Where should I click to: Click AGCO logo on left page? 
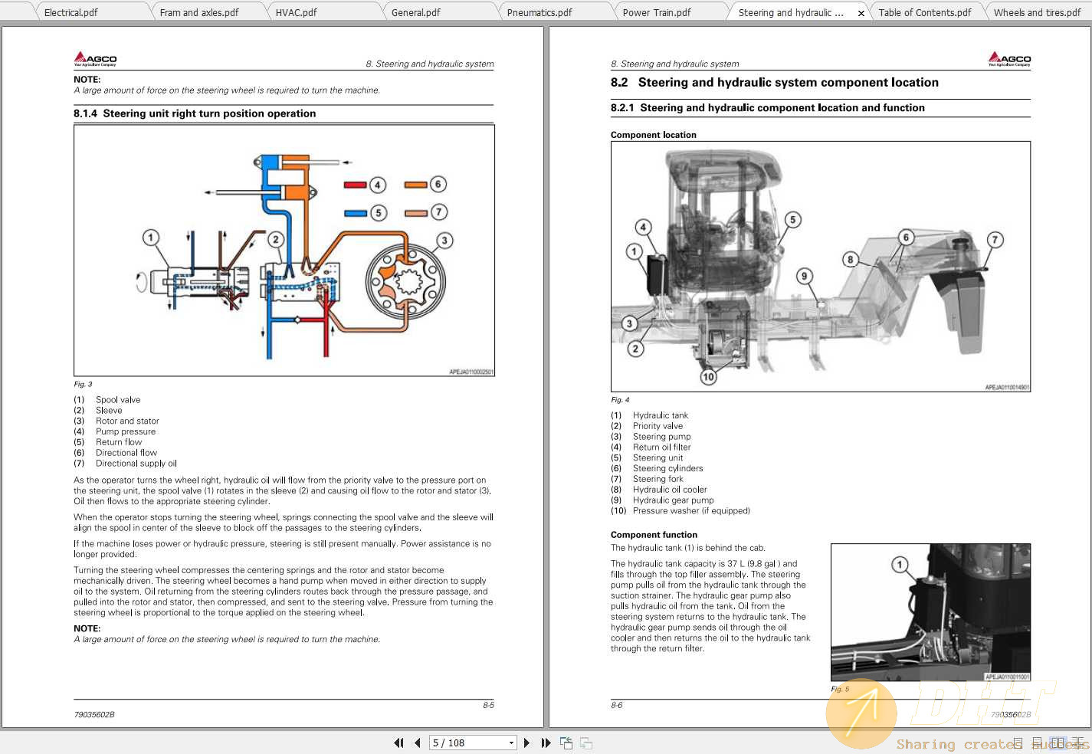point(95,59)
